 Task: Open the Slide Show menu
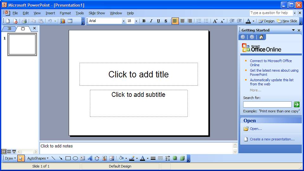(97, 13)
